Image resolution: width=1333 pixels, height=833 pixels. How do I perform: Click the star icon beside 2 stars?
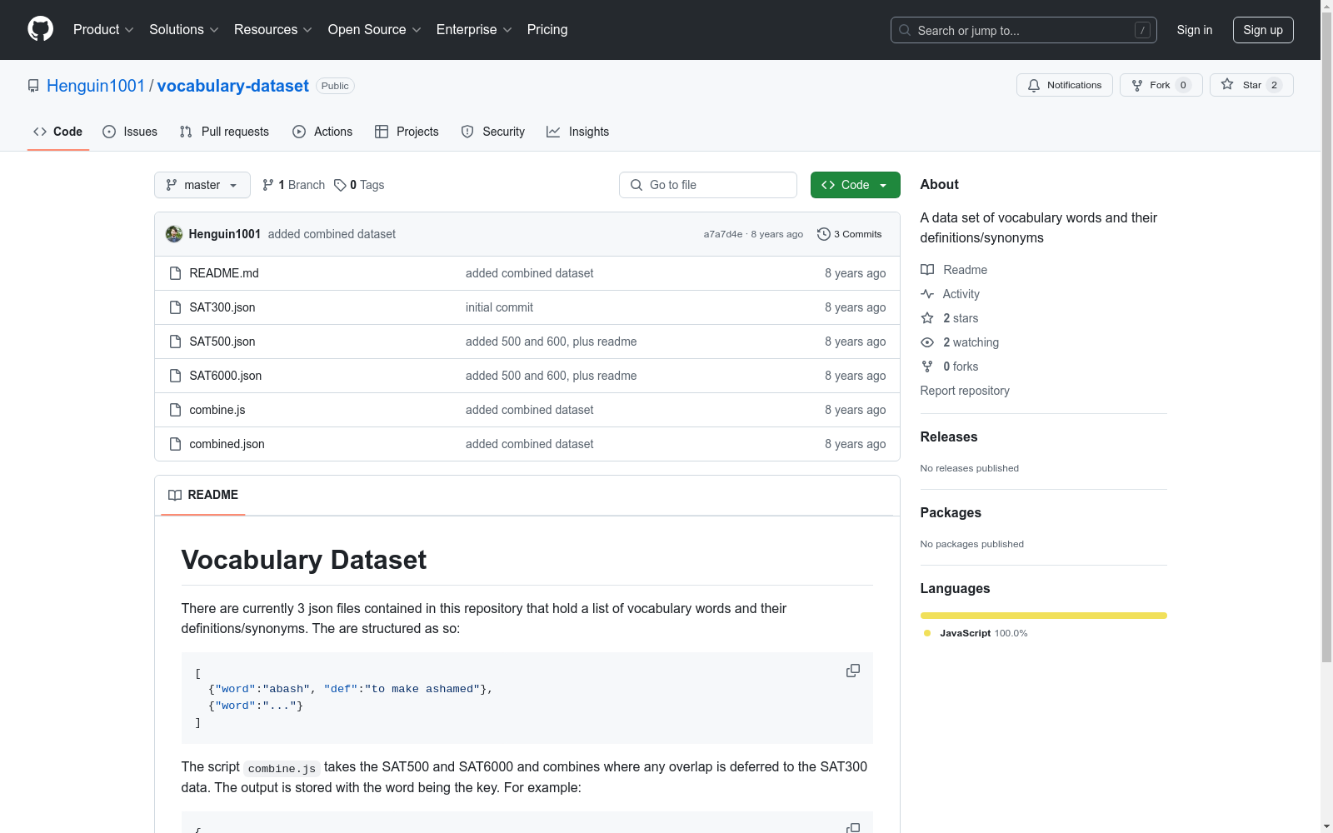point(927,318)
